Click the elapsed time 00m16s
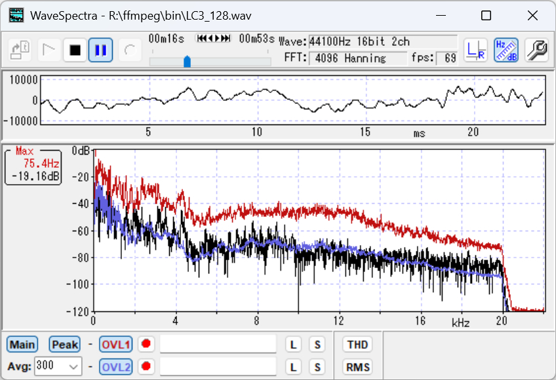The image size is (556, 380). click(x=167, y=39)
